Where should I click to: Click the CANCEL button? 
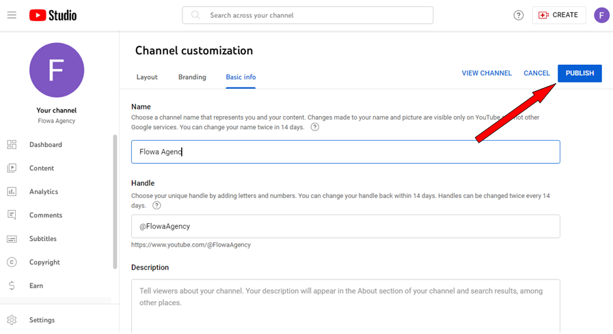536,73
